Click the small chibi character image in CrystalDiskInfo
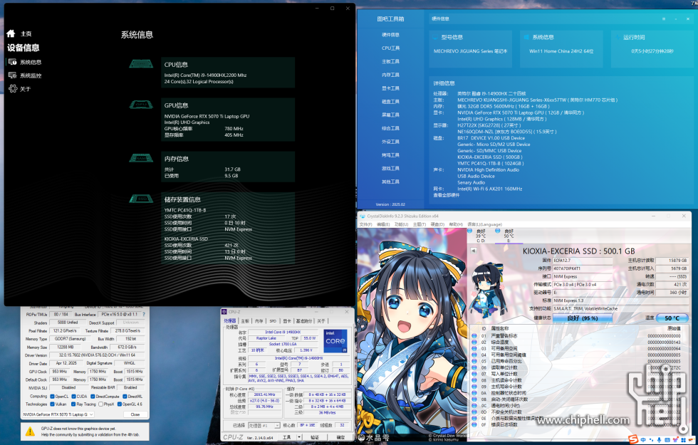Viewport: 698px width, 445px height. 487,289
